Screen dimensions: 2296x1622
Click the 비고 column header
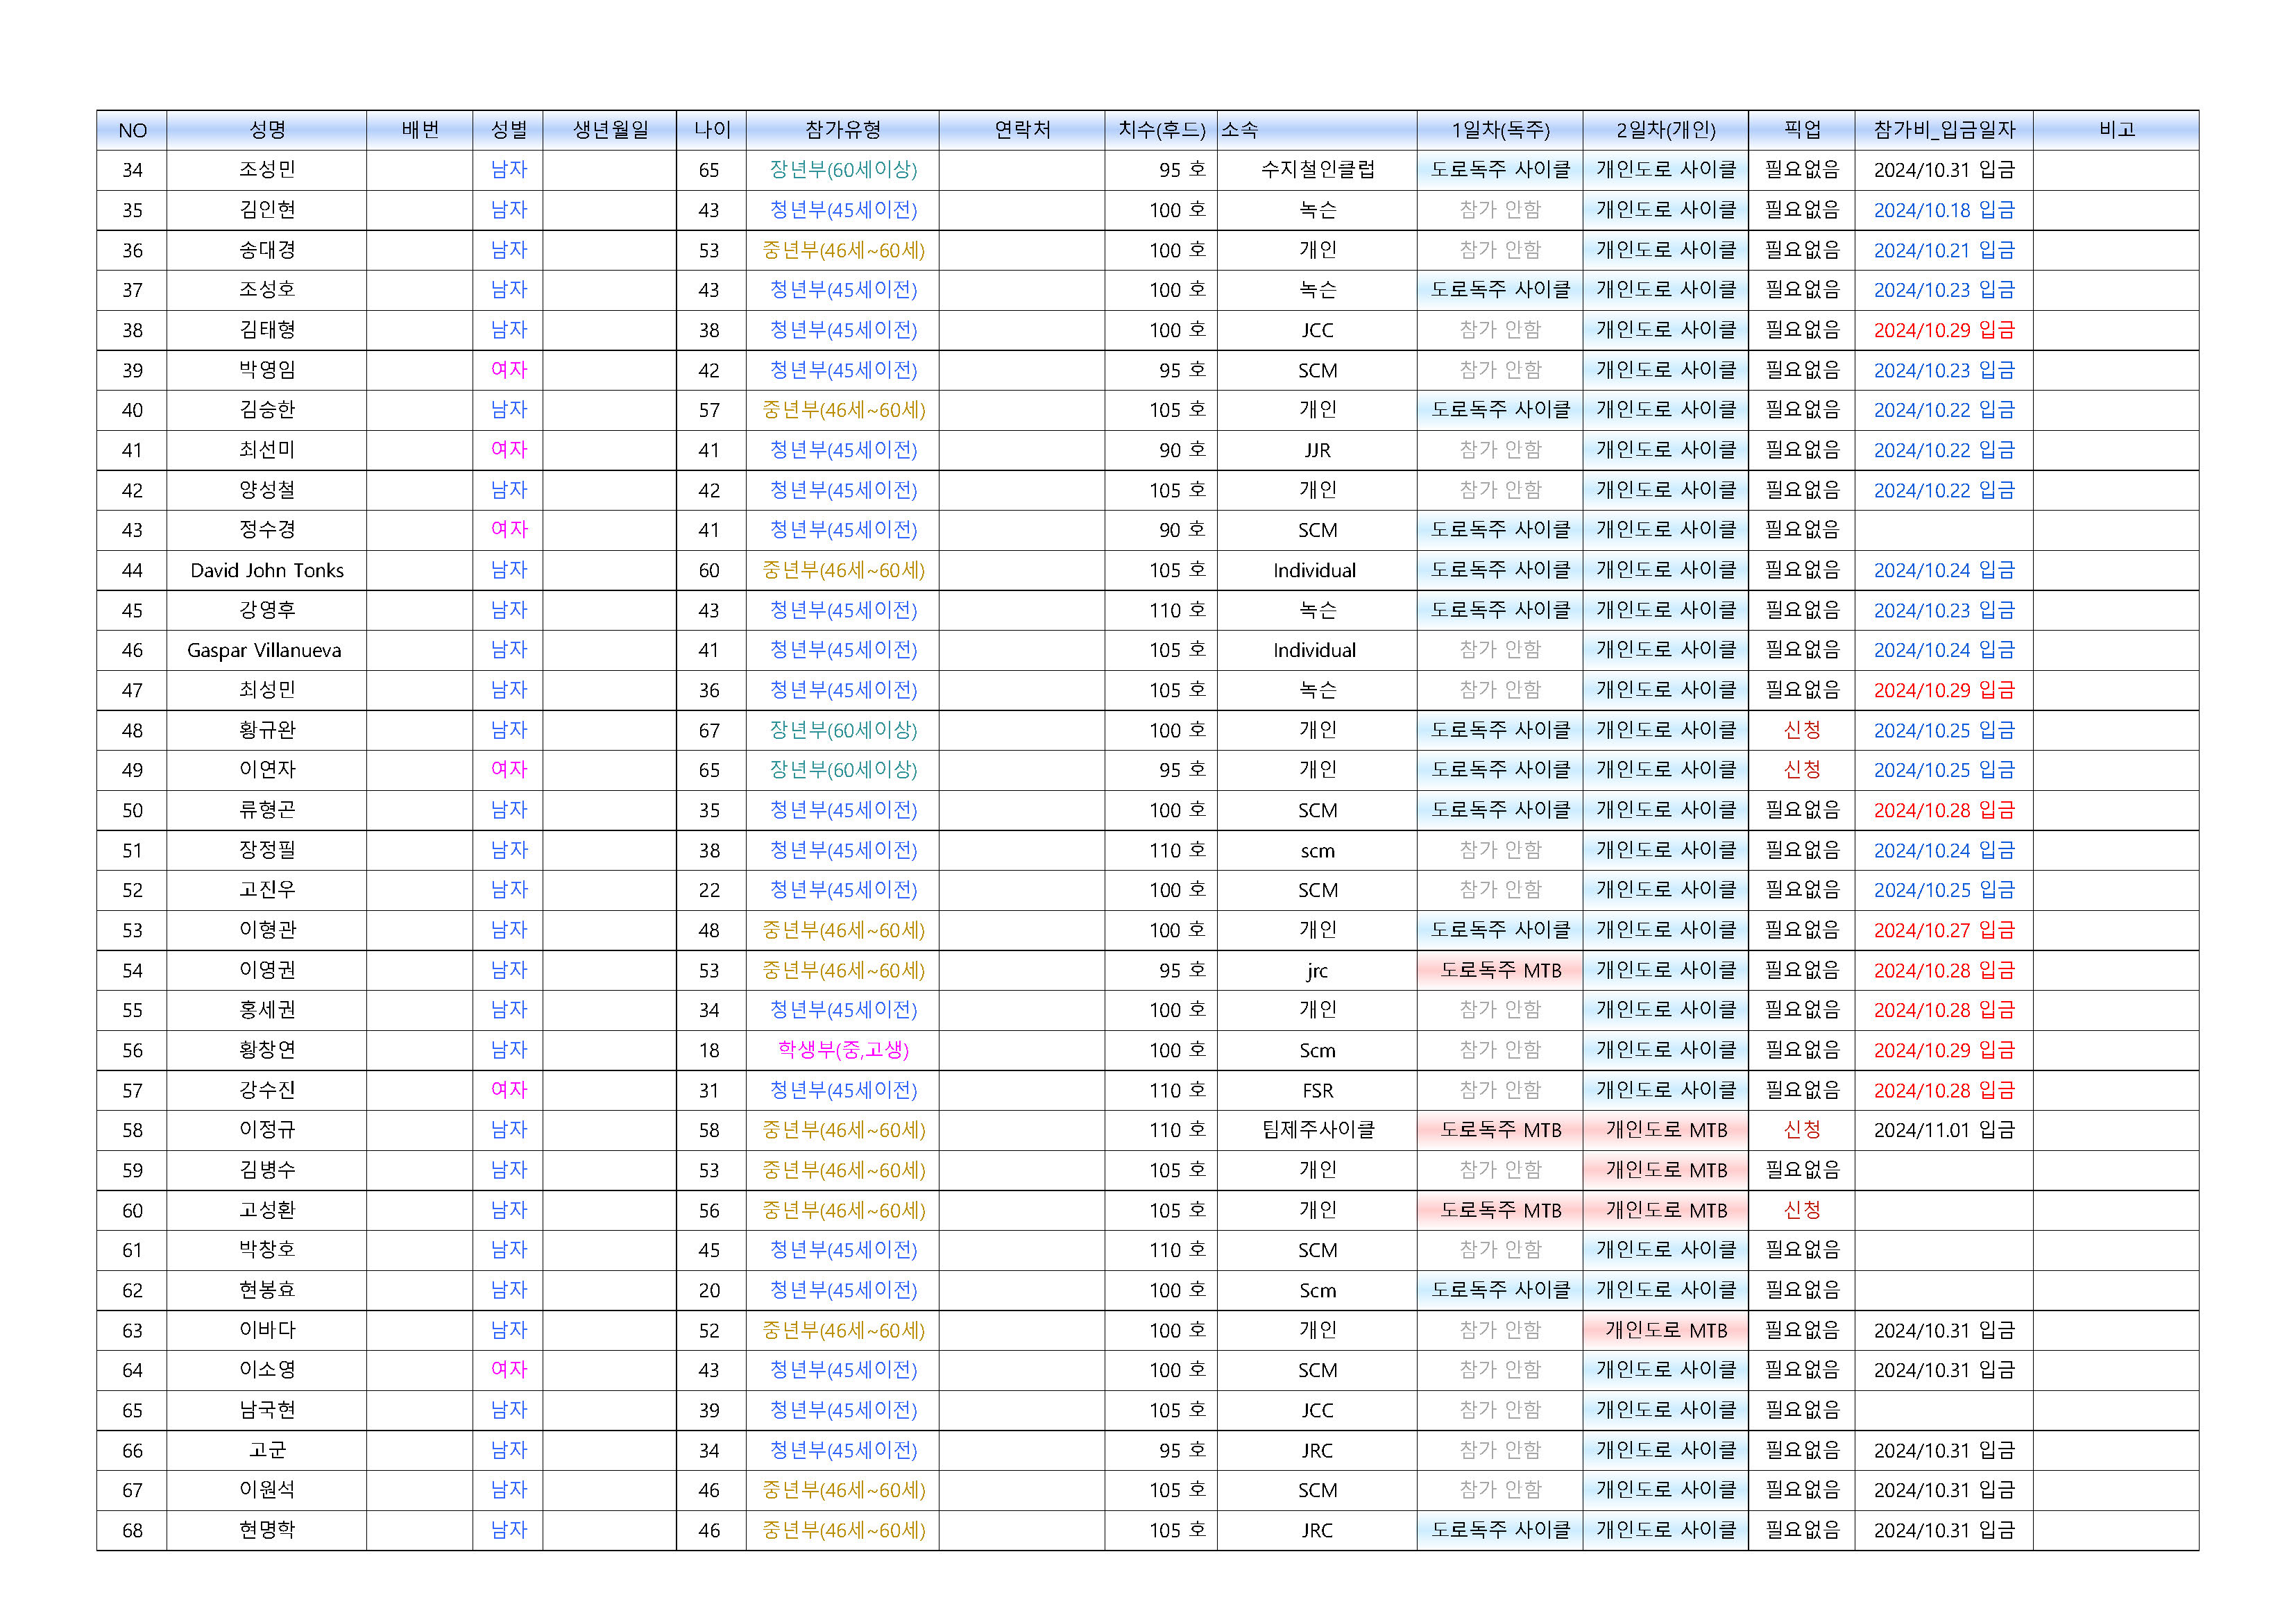(x=2116, y=130)
